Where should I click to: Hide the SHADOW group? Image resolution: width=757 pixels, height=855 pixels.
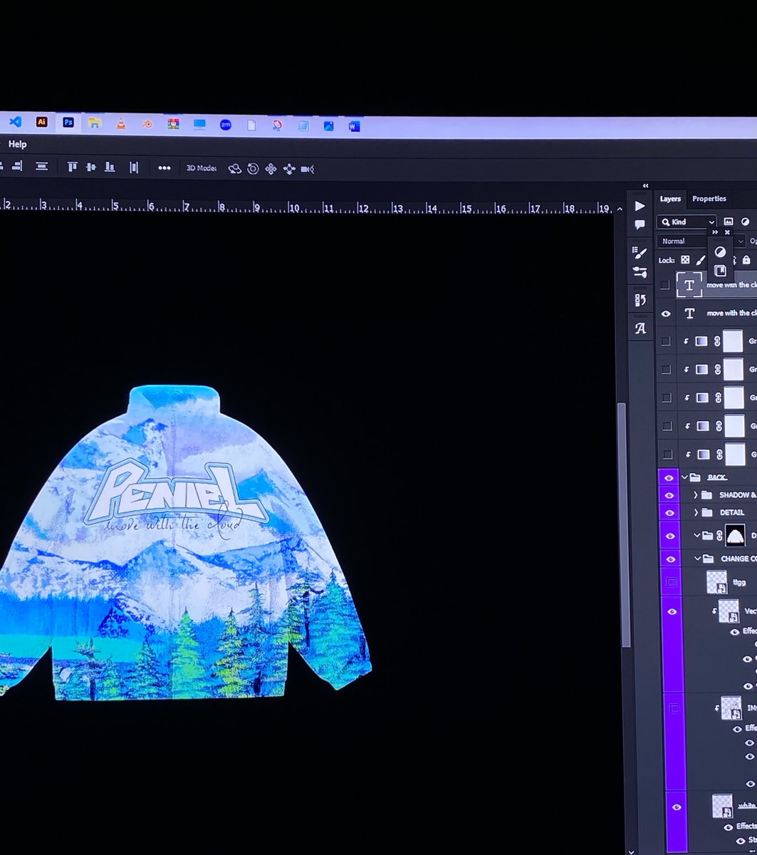tap(671, 494)
